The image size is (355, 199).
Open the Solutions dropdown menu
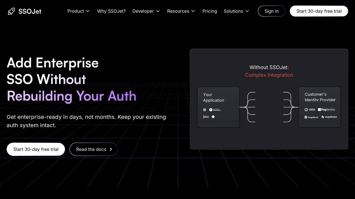click(236, 11)
